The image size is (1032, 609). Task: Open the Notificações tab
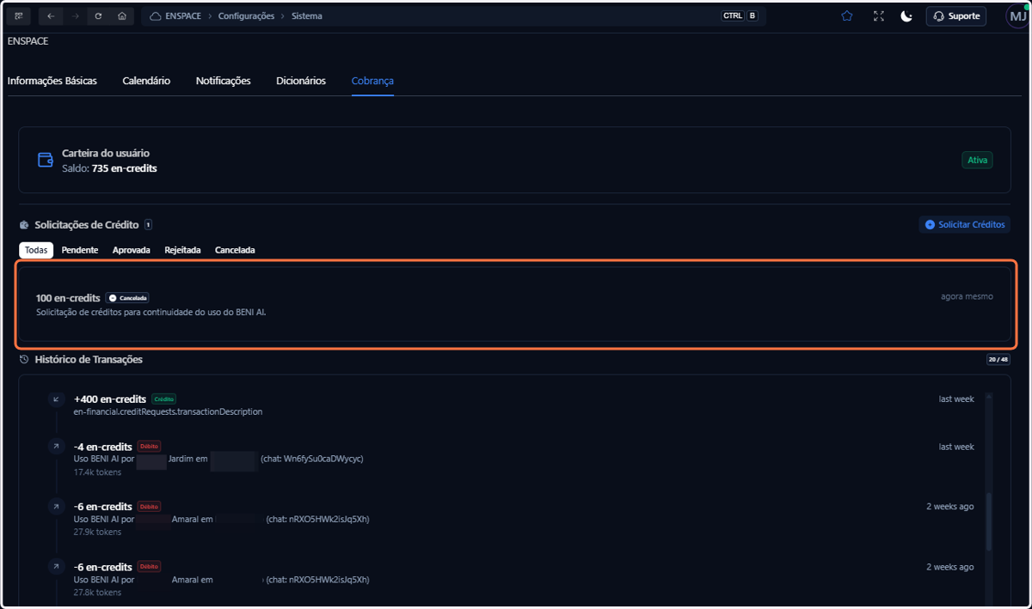pos(223,81)
